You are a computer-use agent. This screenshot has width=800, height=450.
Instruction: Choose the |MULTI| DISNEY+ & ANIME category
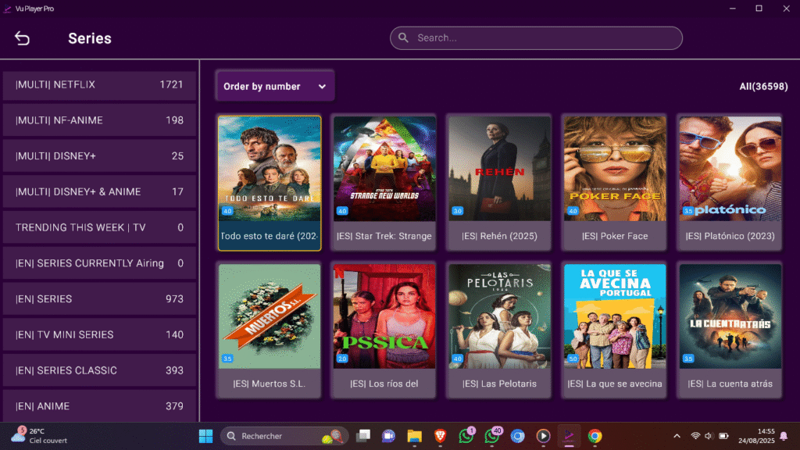pyautogui.click(x=99, y=192)
